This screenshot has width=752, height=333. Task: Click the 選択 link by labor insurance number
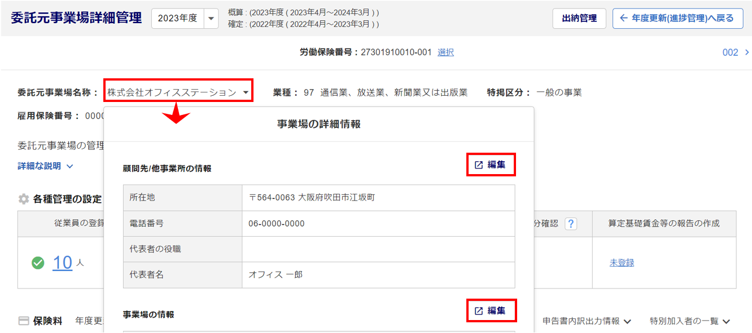click(x=445, y=52)
